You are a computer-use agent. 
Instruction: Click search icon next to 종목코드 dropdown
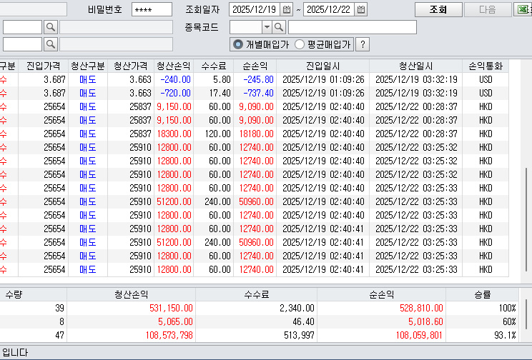(279, 27)
